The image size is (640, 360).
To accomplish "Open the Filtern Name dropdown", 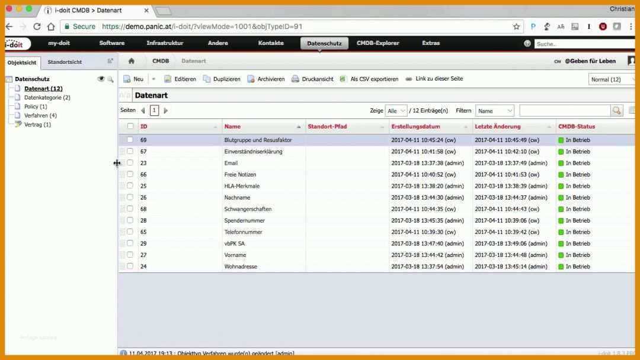I will [x=494, y=111].
